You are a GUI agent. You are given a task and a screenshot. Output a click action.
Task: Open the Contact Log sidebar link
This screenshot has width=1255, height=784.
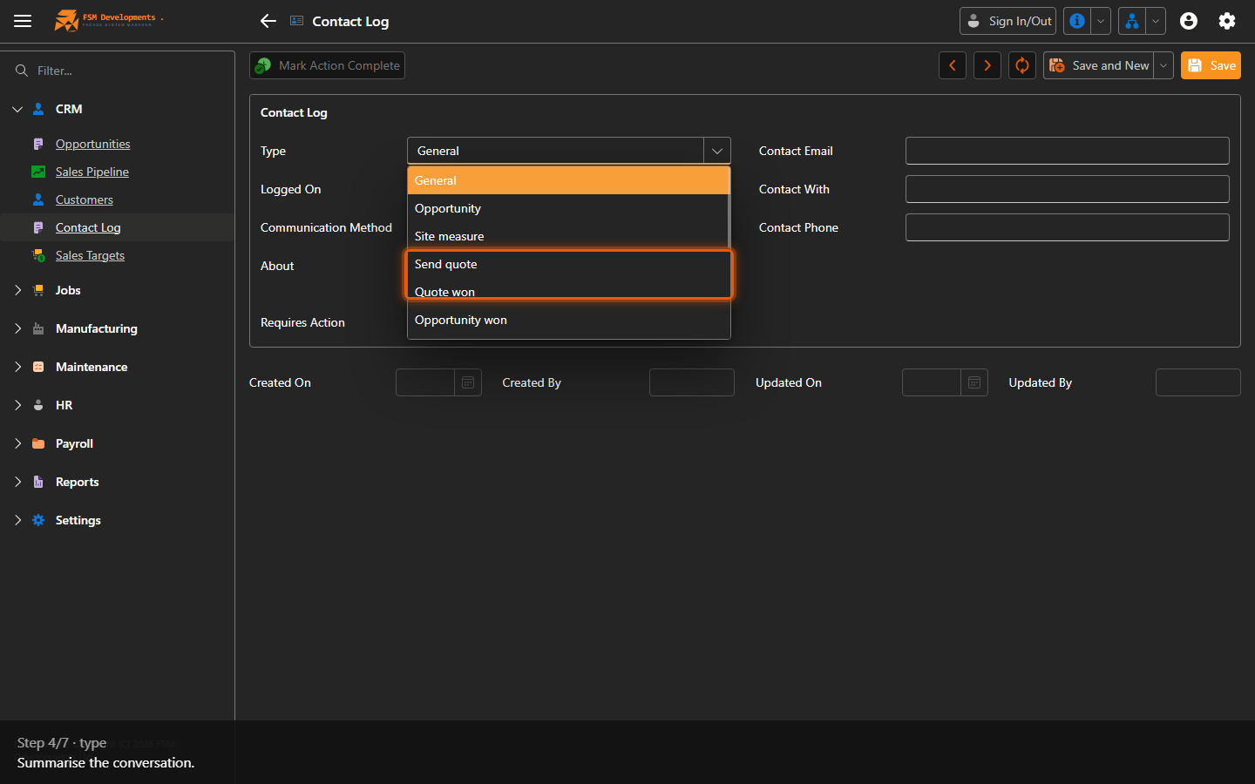pyautogui.click(x=88, y=227)
